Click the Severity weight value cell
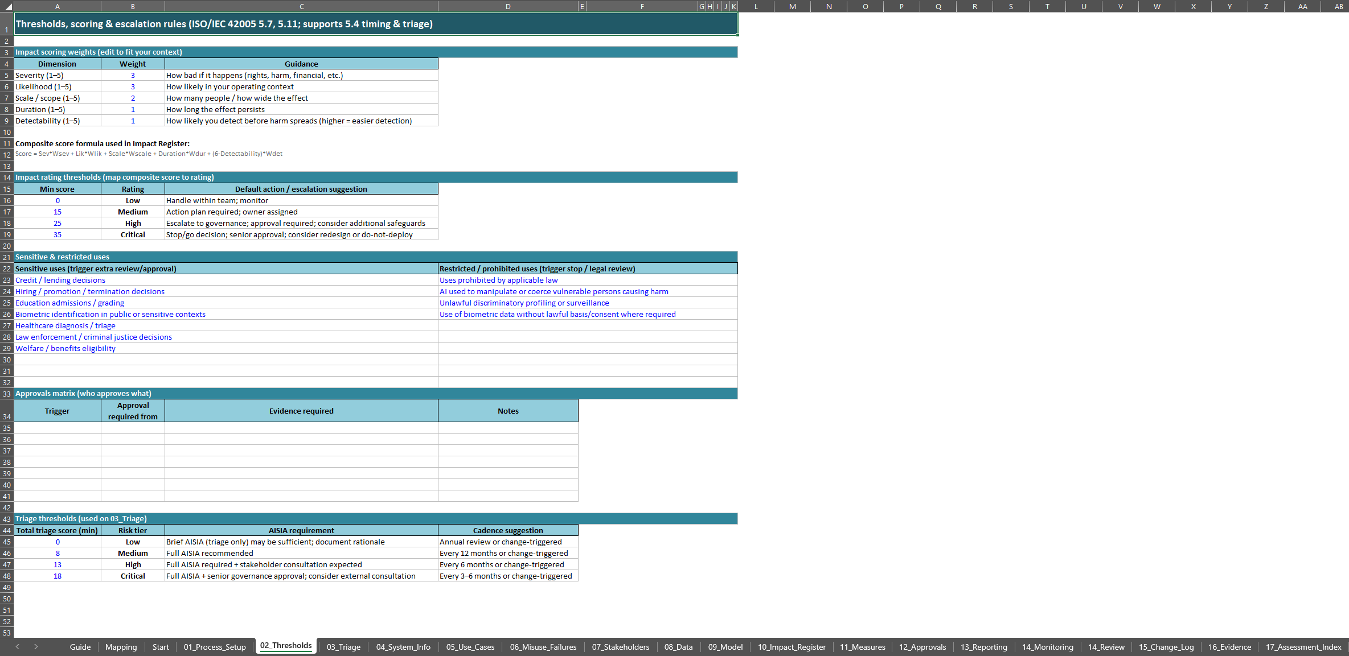This screenshot has height=656, width=1349. click(133, 75)
